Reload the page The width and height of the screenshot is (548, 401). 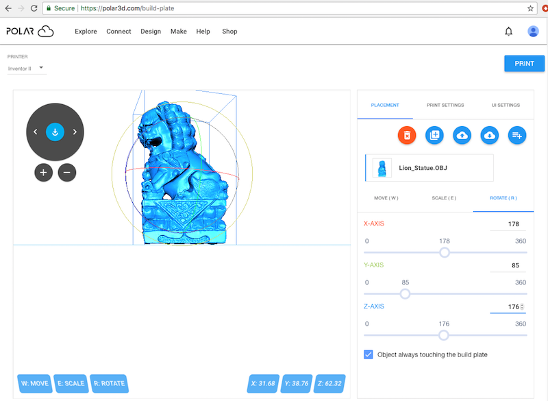click(x=34, y=8)
